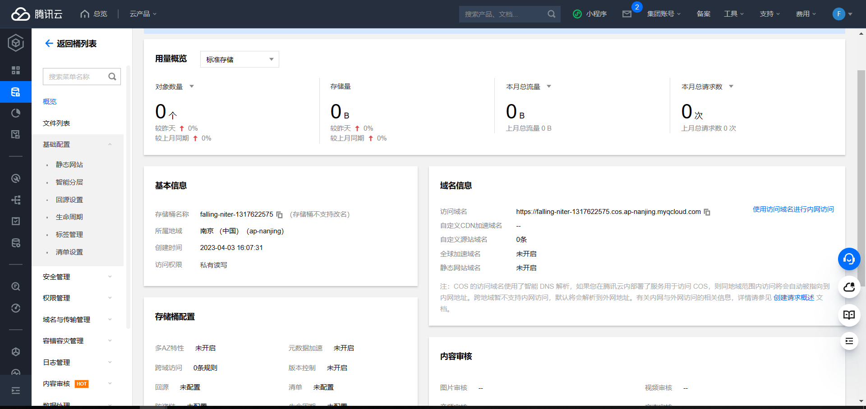
Task: Open the at-sign circle sidebar icon
Action: 16,178
